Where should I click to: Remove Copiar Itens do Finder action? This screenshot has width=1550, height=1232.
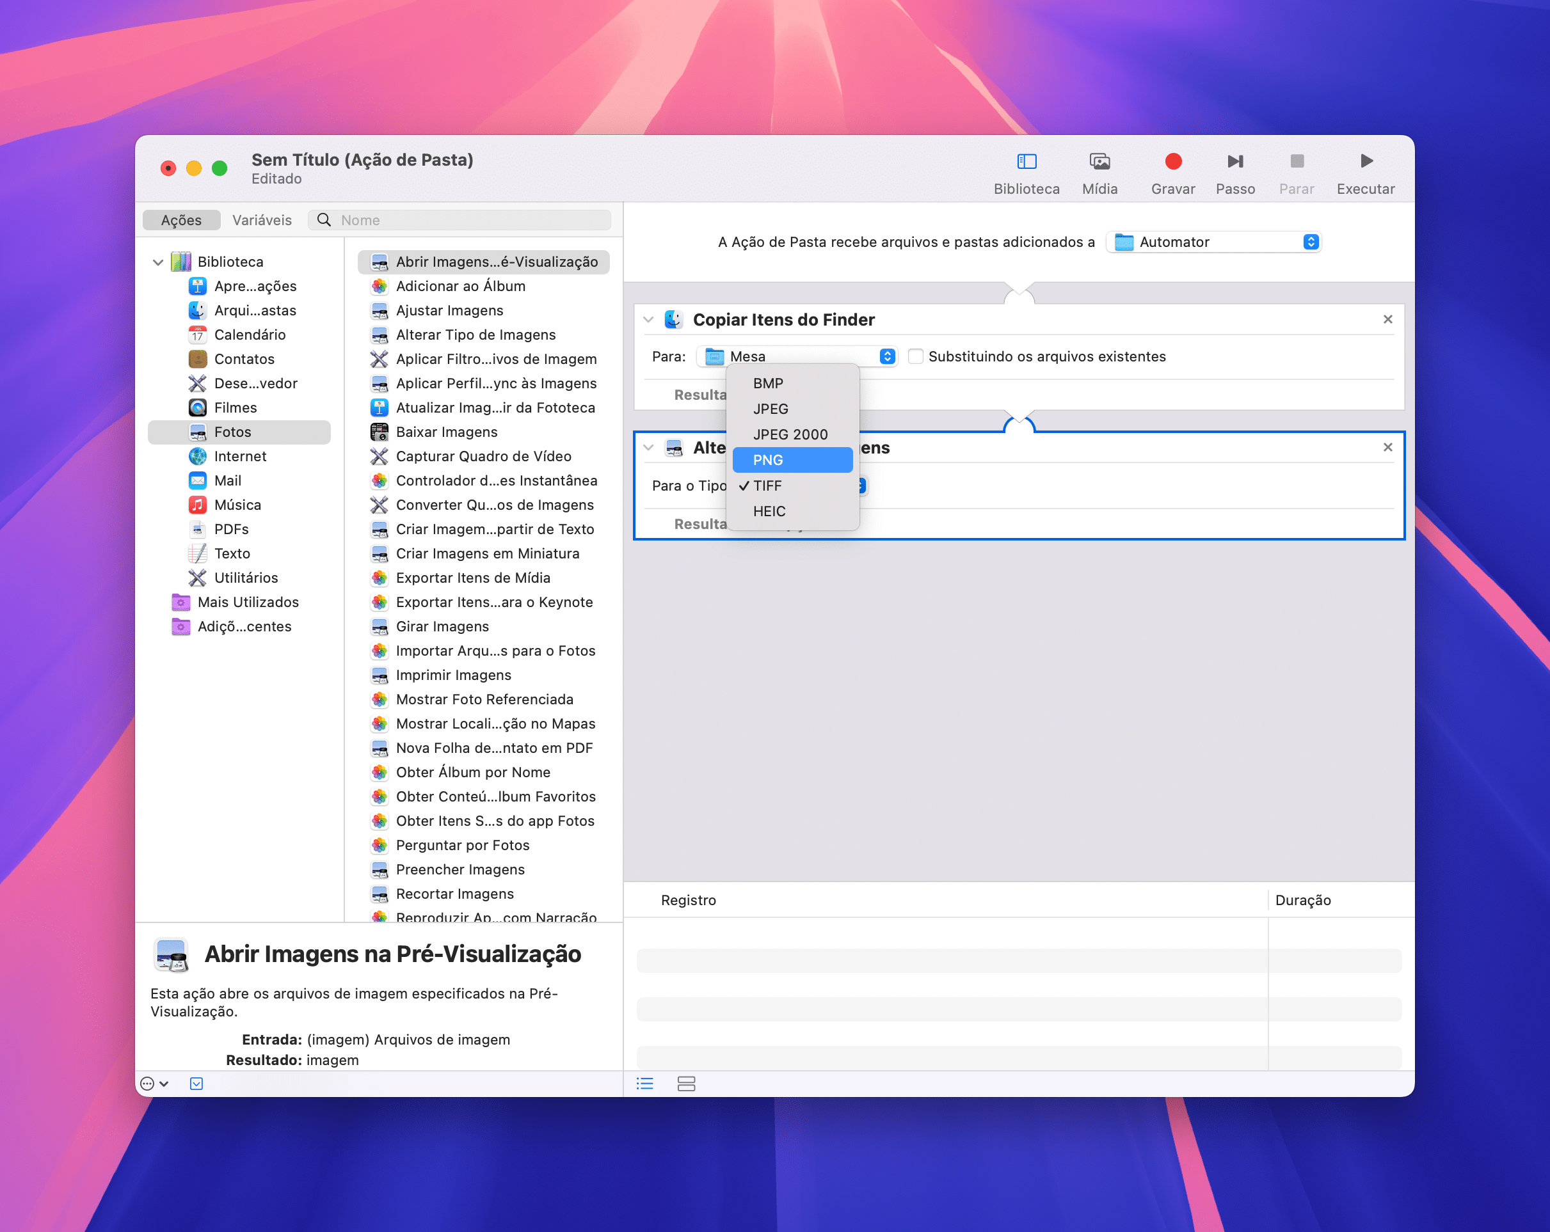[1387, 319]
